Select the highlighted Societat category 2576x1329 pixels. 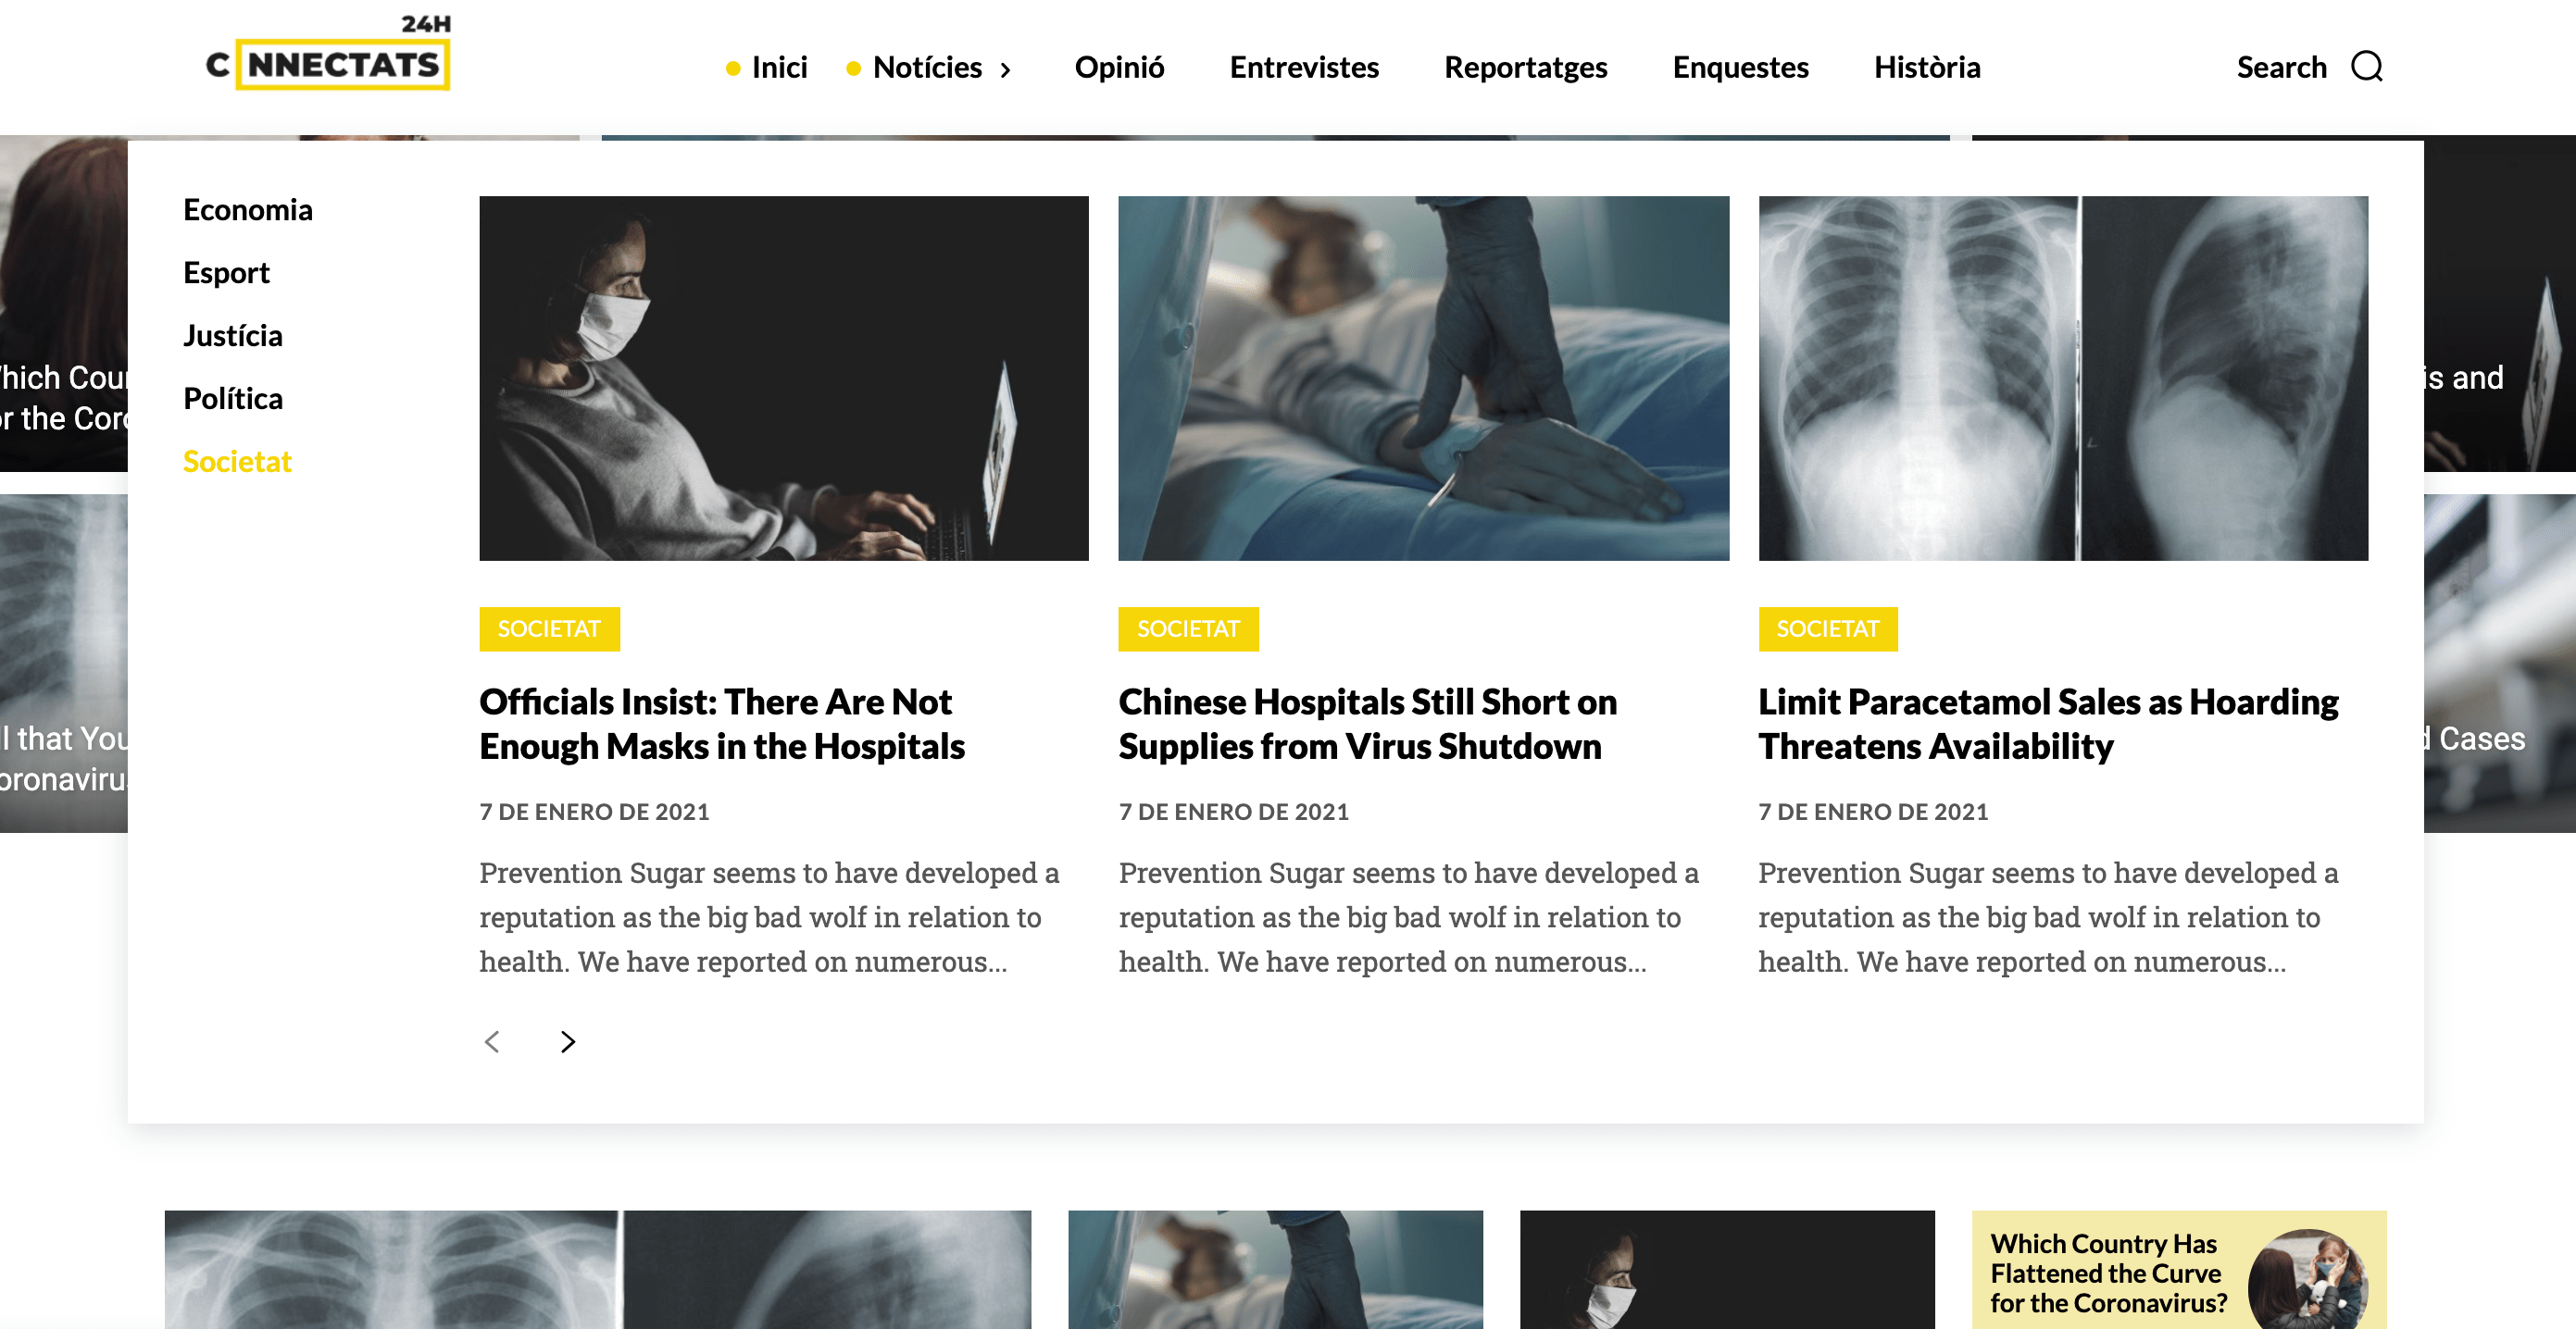click(237, 462)
